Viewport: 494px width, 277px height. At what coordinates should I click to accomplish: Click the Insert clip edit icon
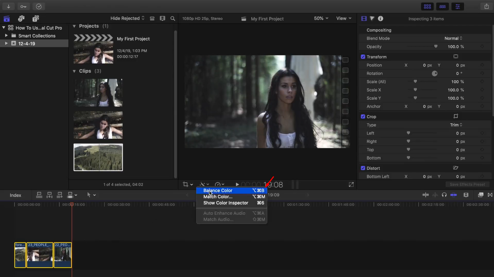click(x=49, y=195)
